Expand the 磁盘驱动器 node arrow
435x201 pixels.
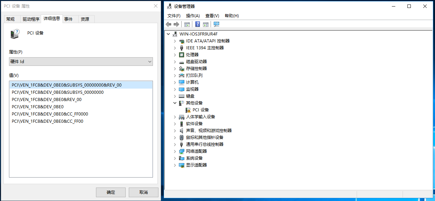point(175,61)
